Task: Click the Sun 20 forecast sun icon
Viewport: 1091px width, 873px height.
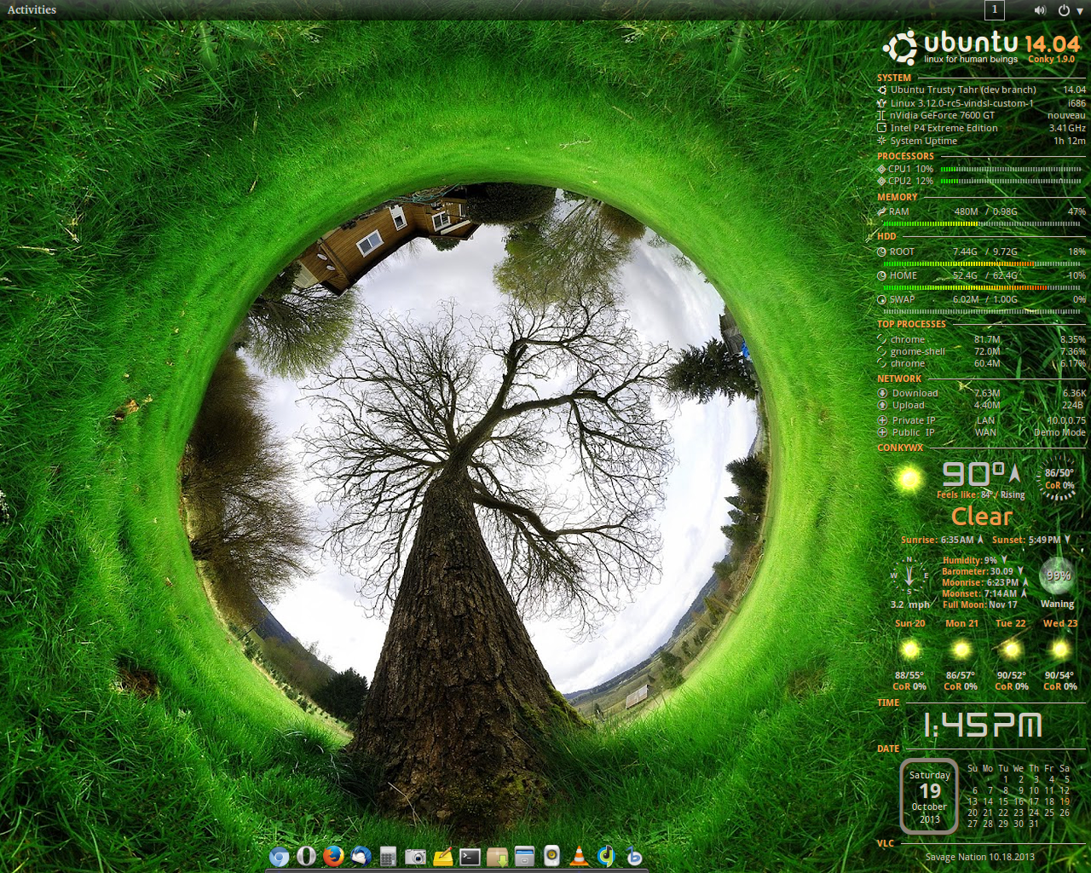Action: 910,650
